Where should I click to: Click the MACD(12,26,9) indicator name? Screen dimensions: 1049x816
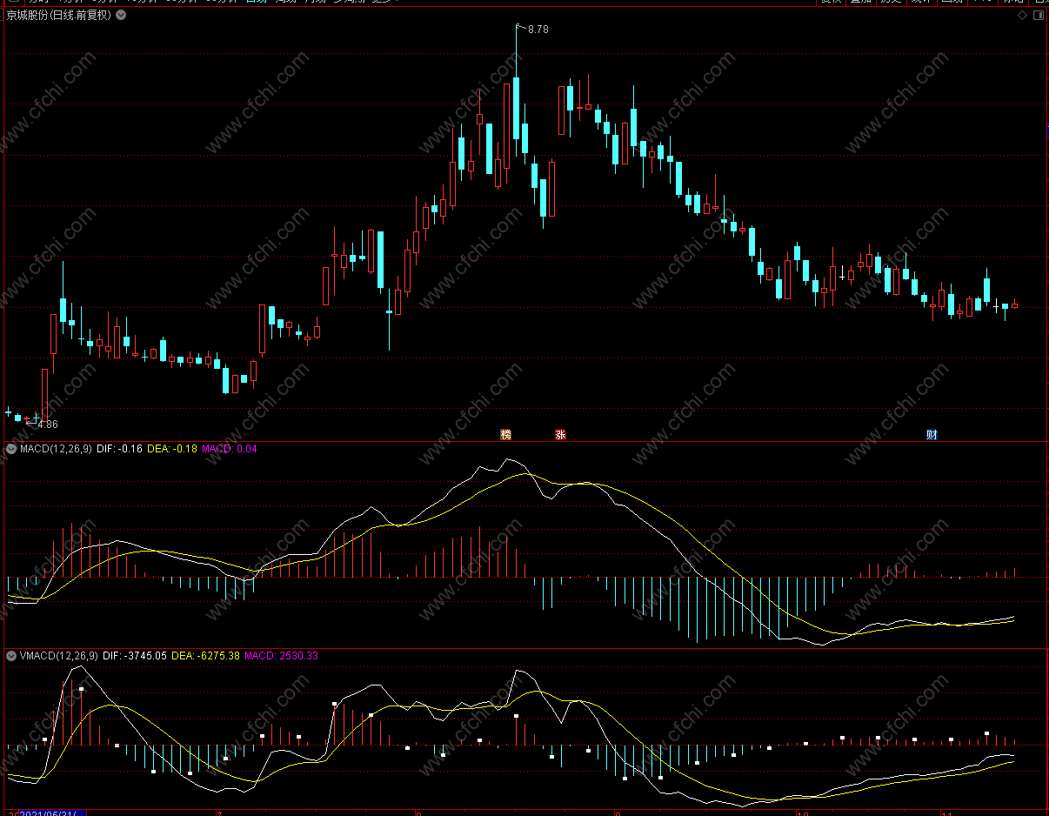(x=56, y=449)
